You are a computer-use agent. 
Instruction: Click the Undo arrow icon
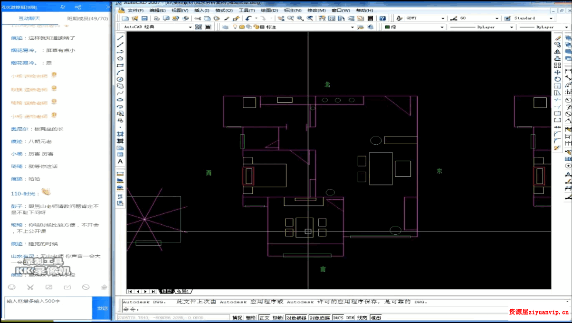coord(249,18)
